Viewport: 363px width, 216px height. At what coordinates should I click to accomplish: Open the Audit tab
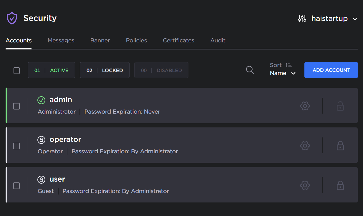point(218,40)
